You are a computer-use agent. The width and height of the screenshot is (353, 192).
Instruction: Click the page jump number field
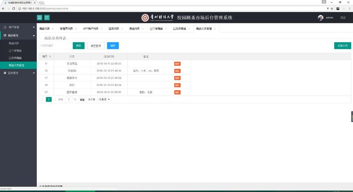click(x=68, y=100)
